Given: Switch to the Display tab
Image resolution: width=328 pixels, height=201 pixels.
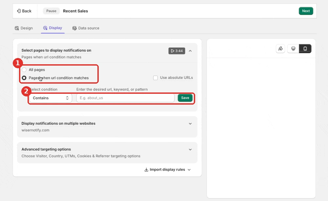Looking at the screenshot, I should coord(52,28).
